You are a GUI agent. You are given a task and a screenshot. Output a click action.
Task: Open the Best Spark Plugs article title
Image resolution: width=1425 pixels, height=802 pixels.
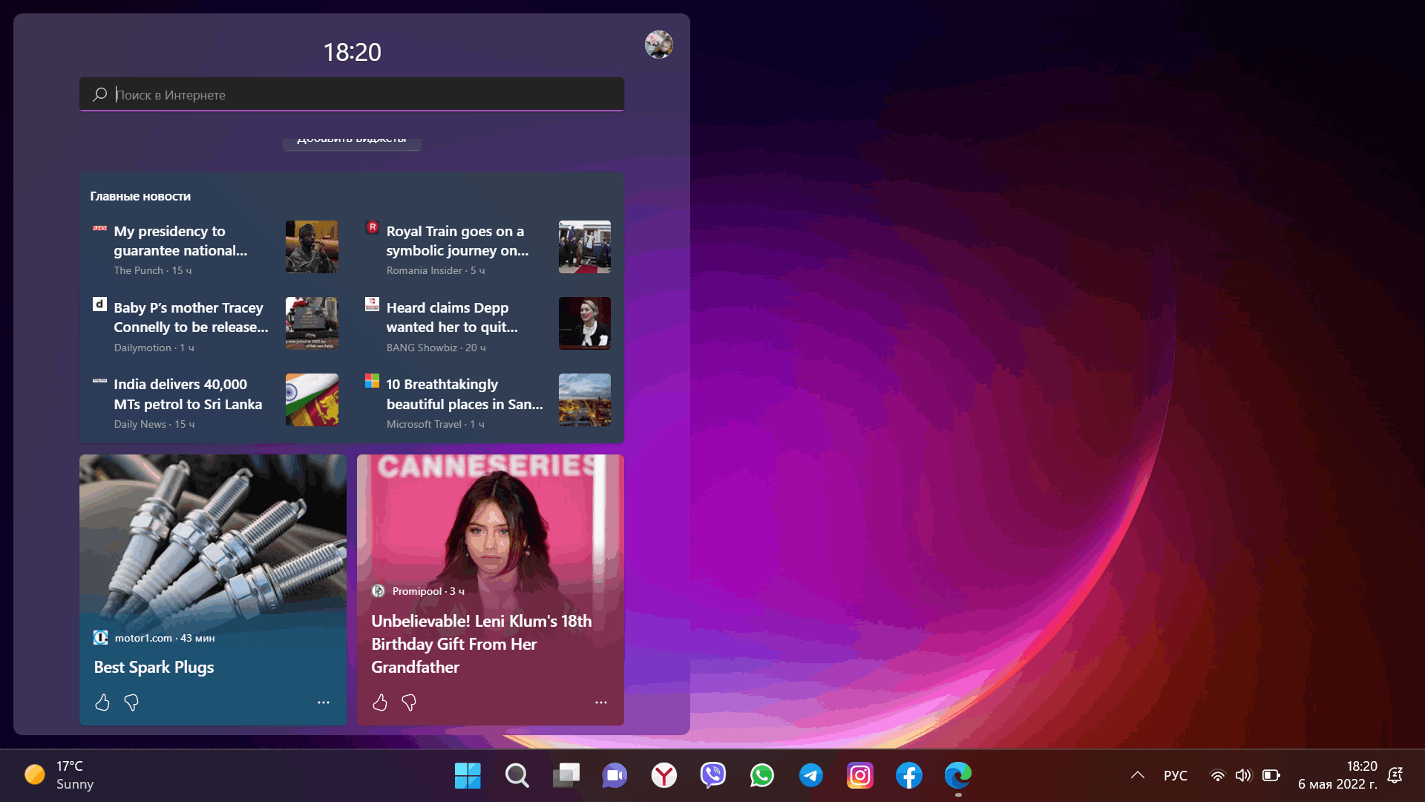pos(154,667)
